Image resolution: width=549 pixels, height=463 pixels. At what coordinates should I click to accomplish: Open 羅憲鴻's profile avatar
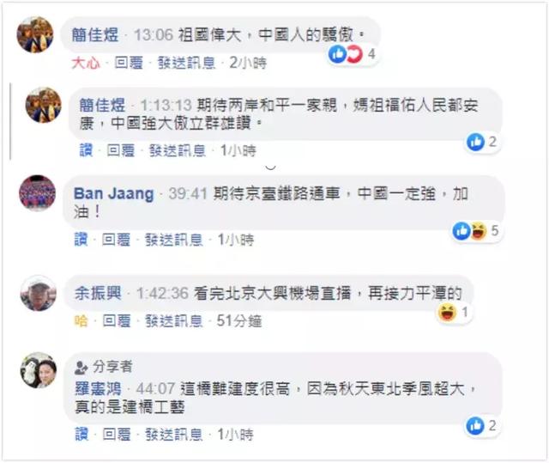click(x=38, y=370)
